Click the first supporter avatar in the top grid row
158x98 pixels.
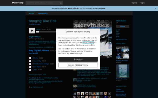pos(75,94)
